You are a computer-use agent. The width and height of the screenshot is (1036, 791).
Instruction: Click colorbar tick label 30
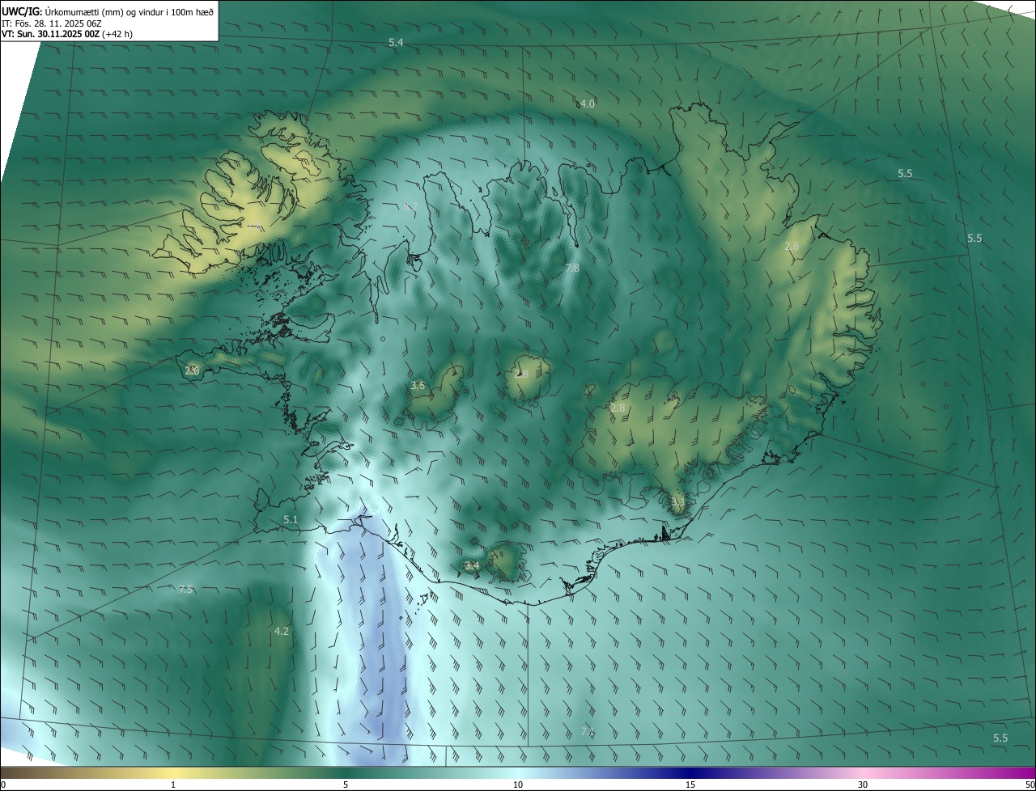[863, 785]
